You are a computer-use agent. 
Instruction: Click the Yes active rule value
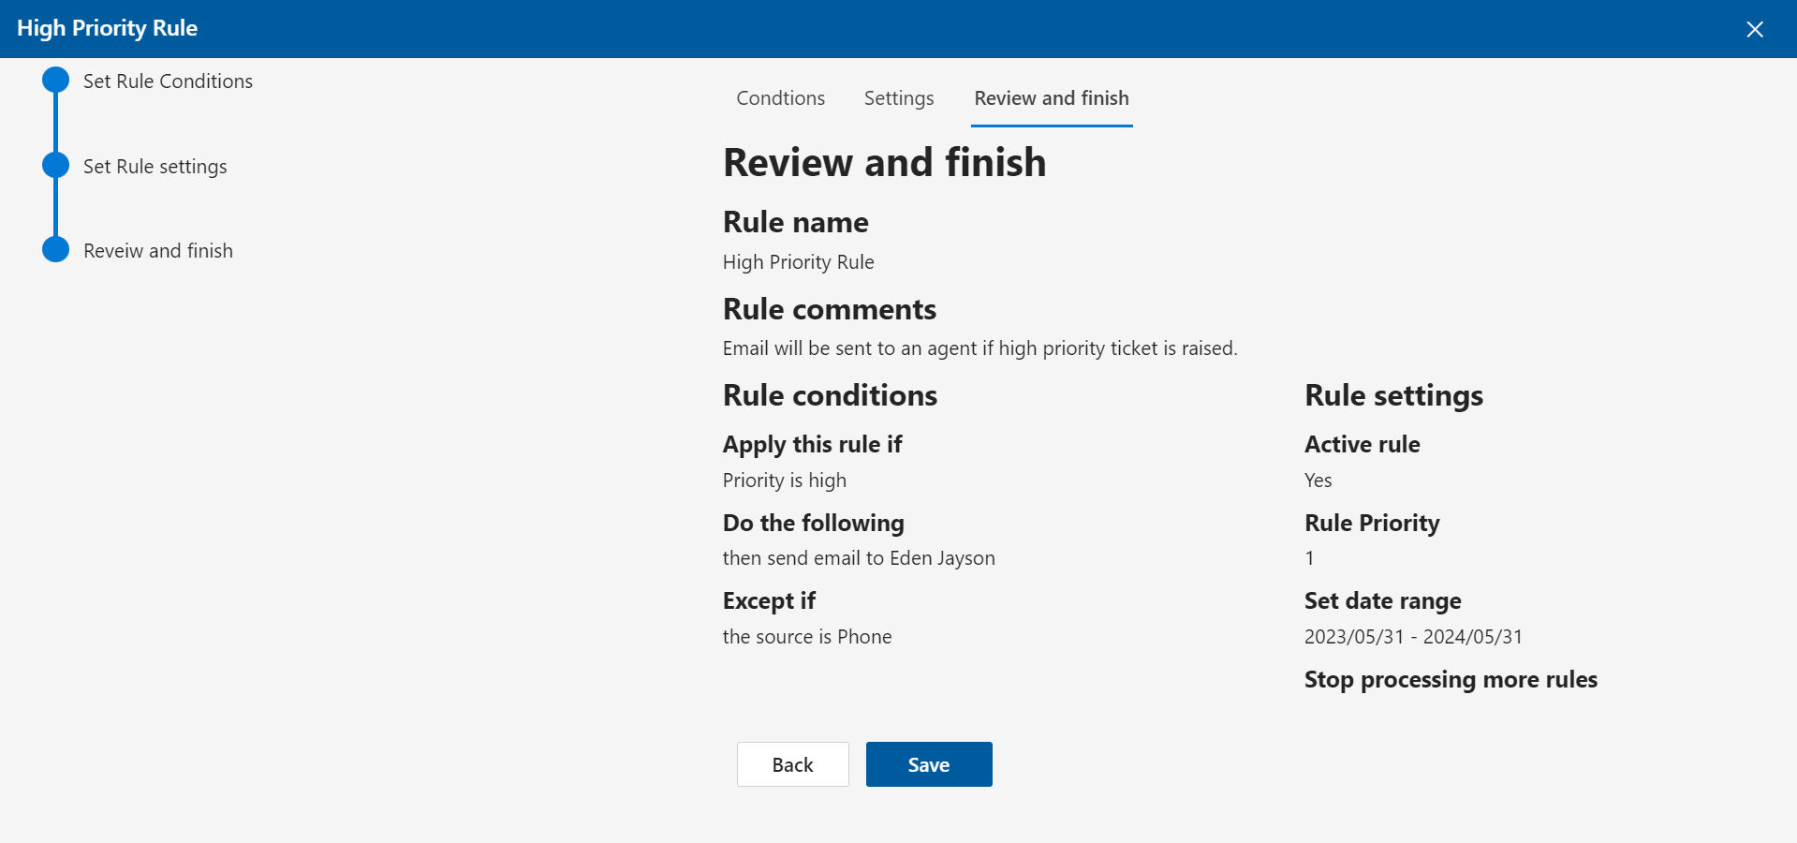pos(1318,481)
